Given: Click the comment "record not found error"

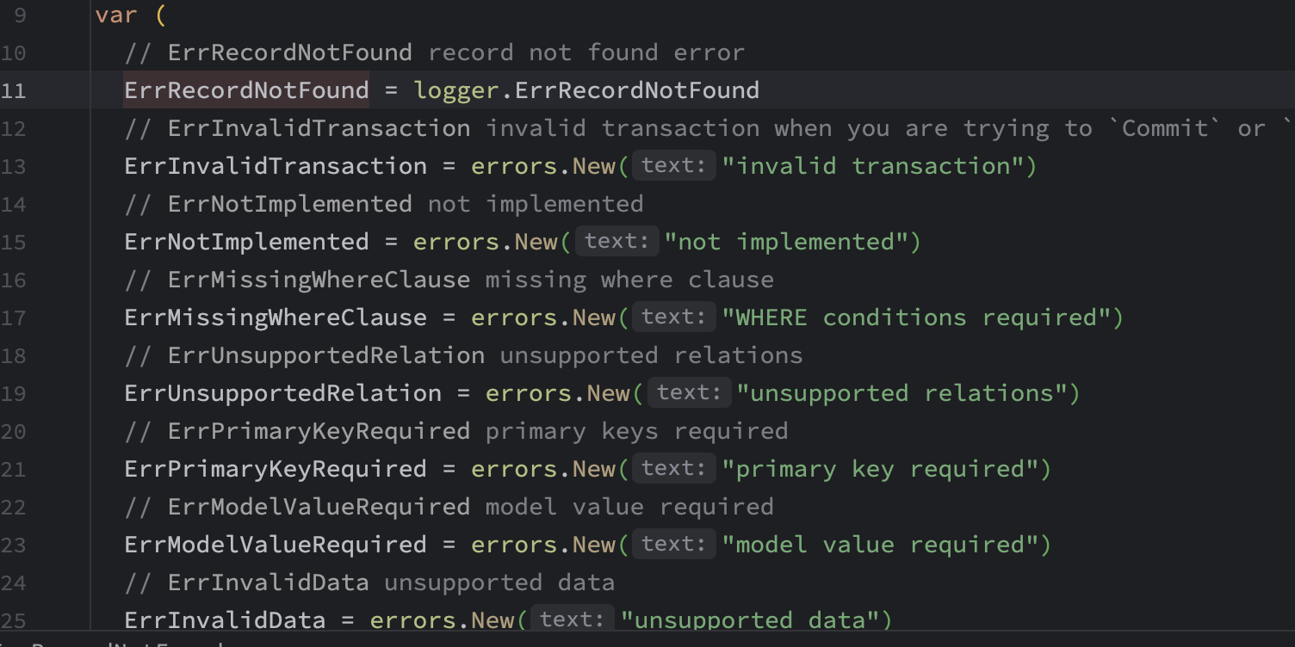Looking at the screenshot, I should click(586, 52).
